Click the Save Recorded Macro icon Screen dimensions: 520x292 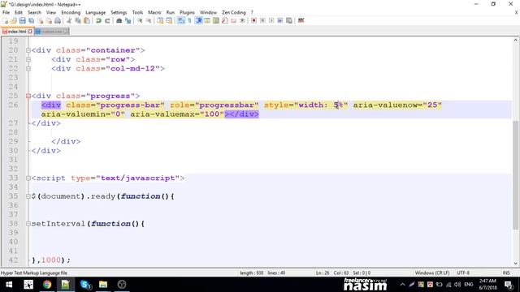289,20
